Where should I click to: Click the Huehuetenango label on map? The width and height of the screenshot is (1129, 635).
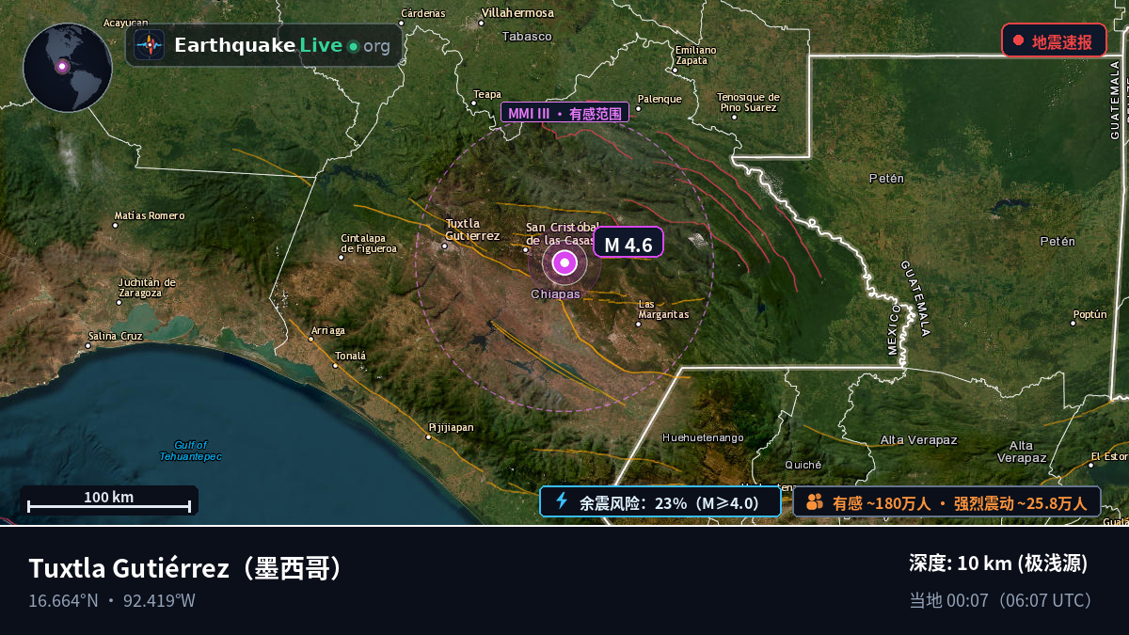(x=703, y=437)
